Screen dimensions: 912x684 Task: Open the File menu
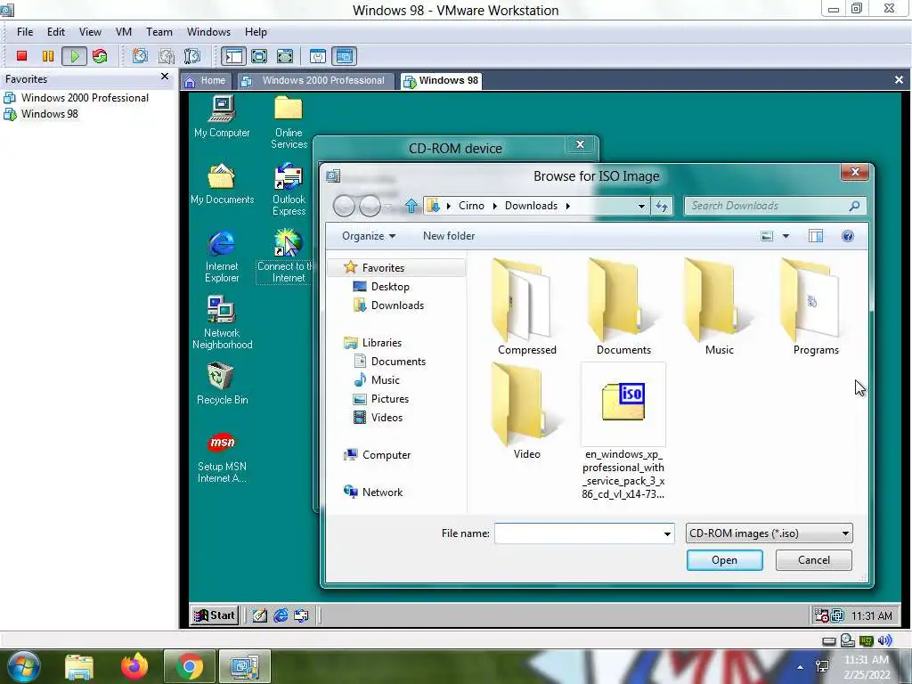25,32
